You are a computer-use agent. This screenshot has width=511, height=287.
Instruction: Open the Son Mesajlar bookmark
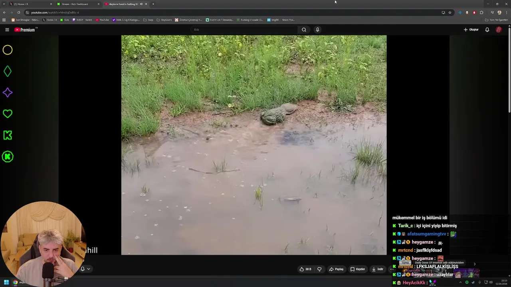tap(25, 20)
